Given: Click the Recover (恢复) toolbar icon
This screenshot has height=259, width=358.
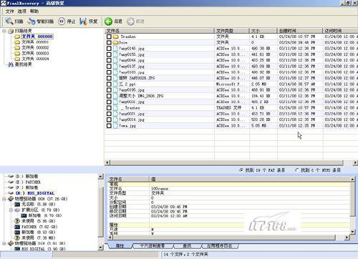Looking at the screenshot, I should (83, 21).
